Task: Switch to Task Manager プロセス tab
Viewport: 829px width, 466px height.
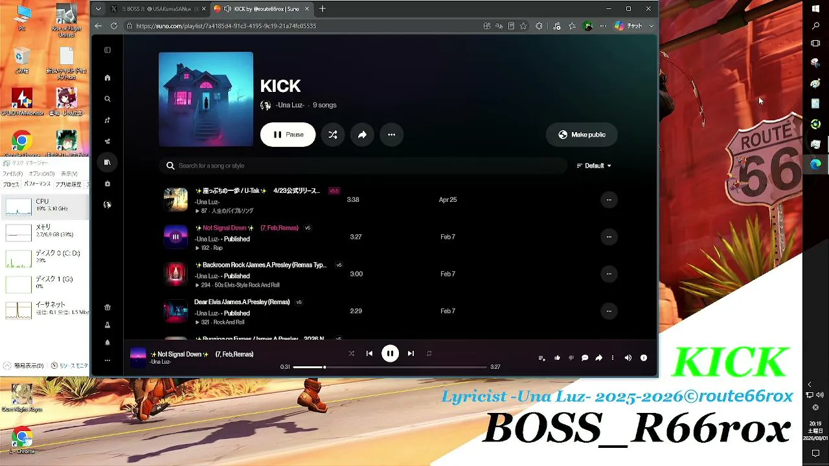Action: click(x=11, y=184)
